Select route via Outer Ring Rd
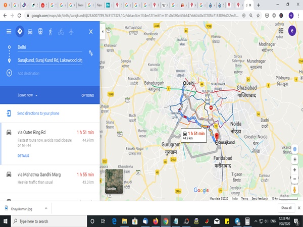The width and height of the screenshot is (303, 227). [x=50, y=144]
